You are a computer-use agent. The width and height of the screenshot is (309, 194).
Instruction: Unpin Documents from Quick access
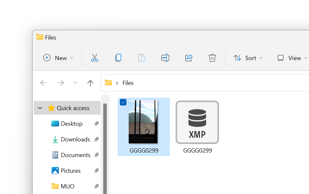(x=96, y=155)
